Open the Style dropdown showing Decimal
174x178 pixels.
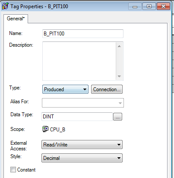82,158
